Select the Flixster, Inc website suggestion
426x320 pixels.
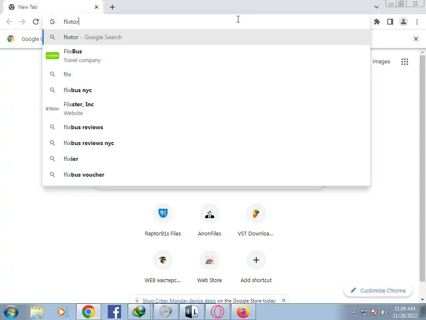point(206,109)
